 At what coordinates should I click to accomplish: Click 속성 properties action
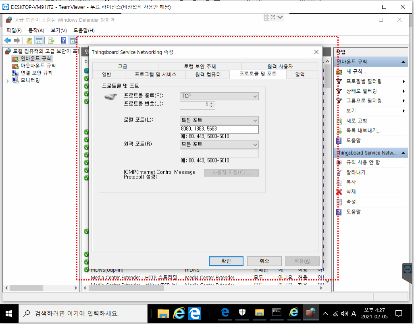(351, 202)
